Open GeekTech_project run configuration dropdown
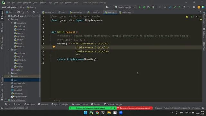Screen dimensions: 206x116 pos(125,7)
